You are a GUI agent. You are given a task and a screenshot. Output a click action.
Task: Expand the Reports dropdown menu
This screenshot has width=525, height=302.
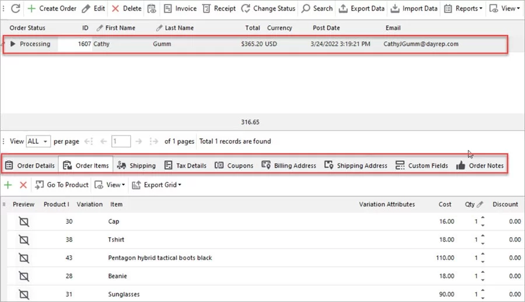(x=463, y=9)
